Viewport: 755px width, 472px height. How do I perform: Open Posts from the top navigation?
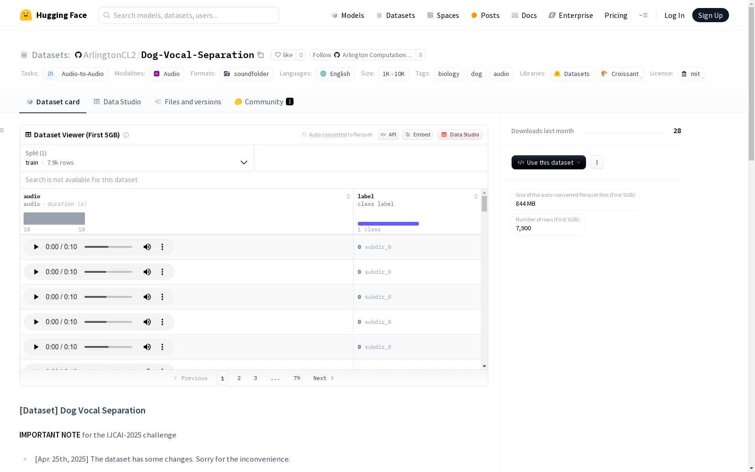[485, 15]
